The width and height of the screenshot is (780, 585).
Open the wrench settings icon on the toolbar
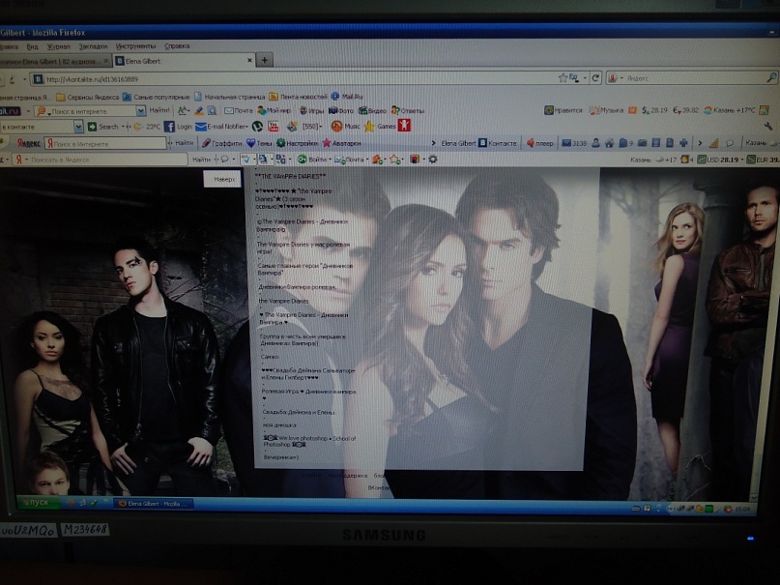point(768,127)
